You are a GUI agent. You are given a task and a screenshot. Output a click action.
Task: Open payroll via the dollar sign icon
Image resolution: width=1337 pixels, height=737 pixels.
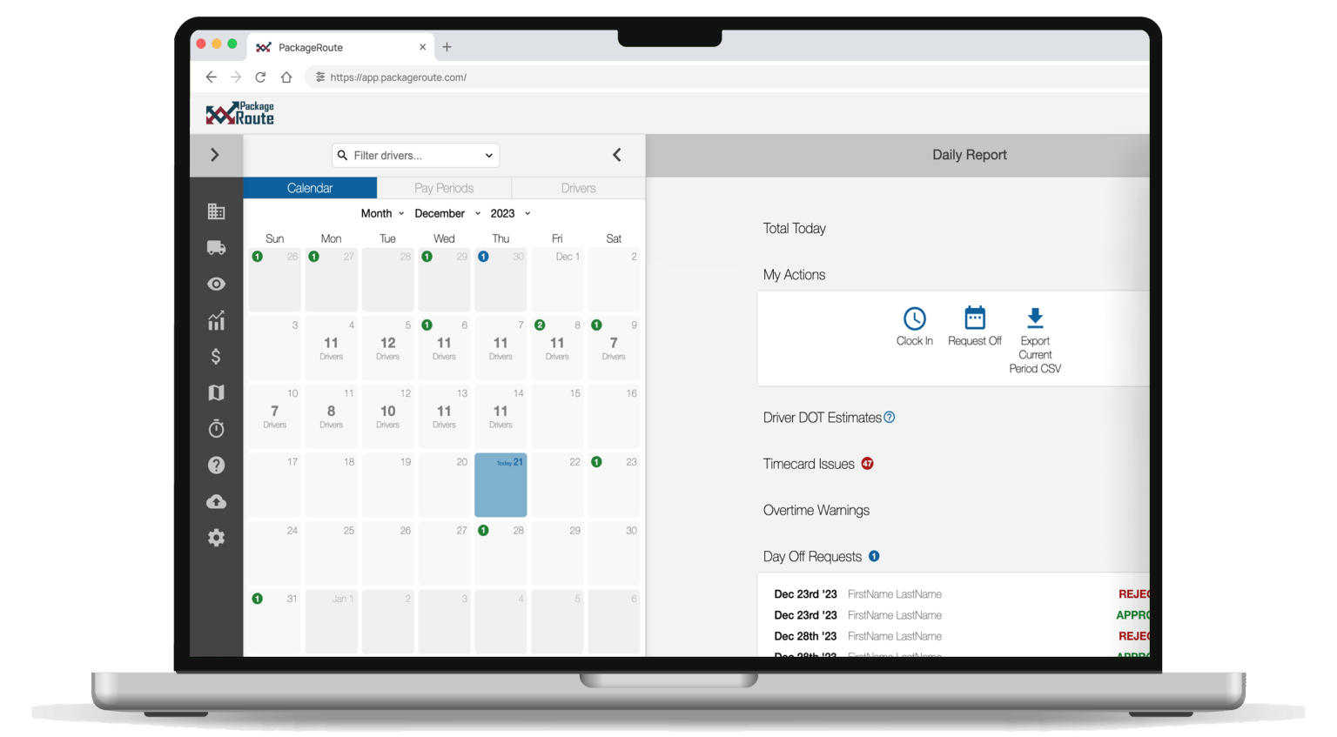pyautogui.click(x=216, y=356)
